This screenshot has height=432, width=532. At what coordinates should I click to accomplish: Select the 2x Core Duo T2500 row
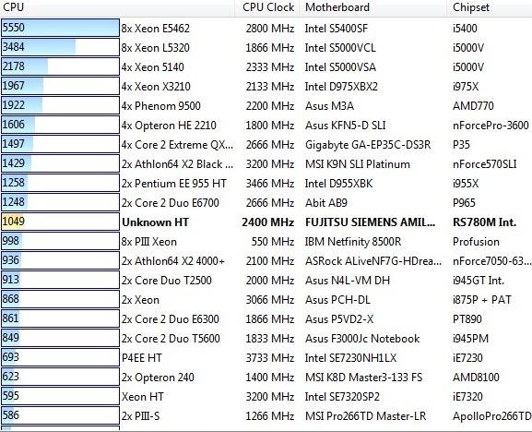point(266,280)
